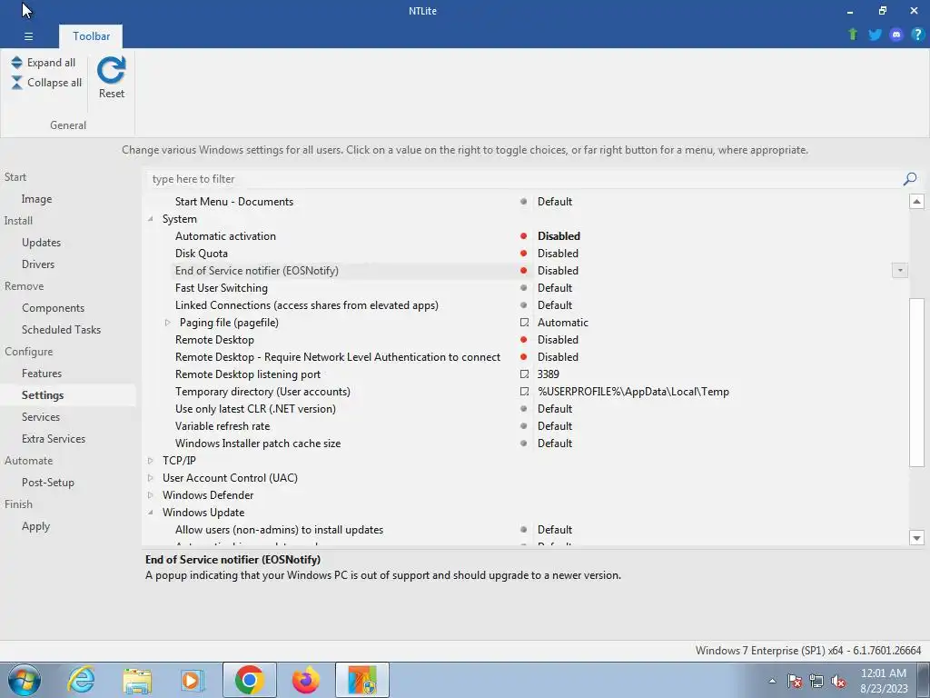Toggle Variable refresh rate Default value
The width and height of the screenshot is (930, 698).
pos(555,425)
